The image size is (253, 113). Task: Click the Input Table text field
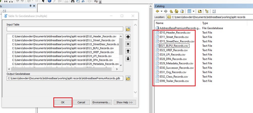tap(65, 29)
